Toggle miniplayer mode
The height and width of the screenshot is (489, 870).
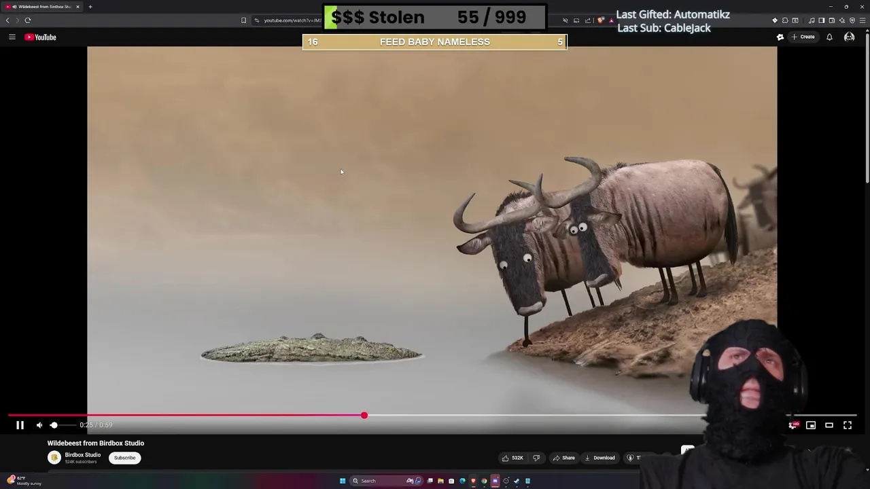click(811, 425)
